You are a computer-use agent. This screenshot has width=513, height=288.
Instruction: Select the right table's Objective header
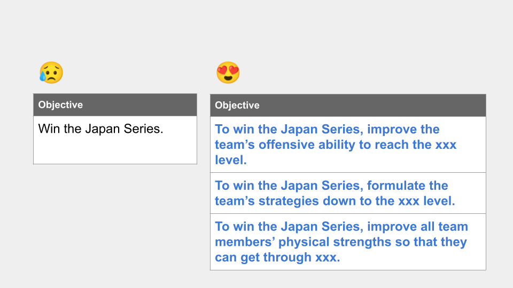[x=348, y=106]
